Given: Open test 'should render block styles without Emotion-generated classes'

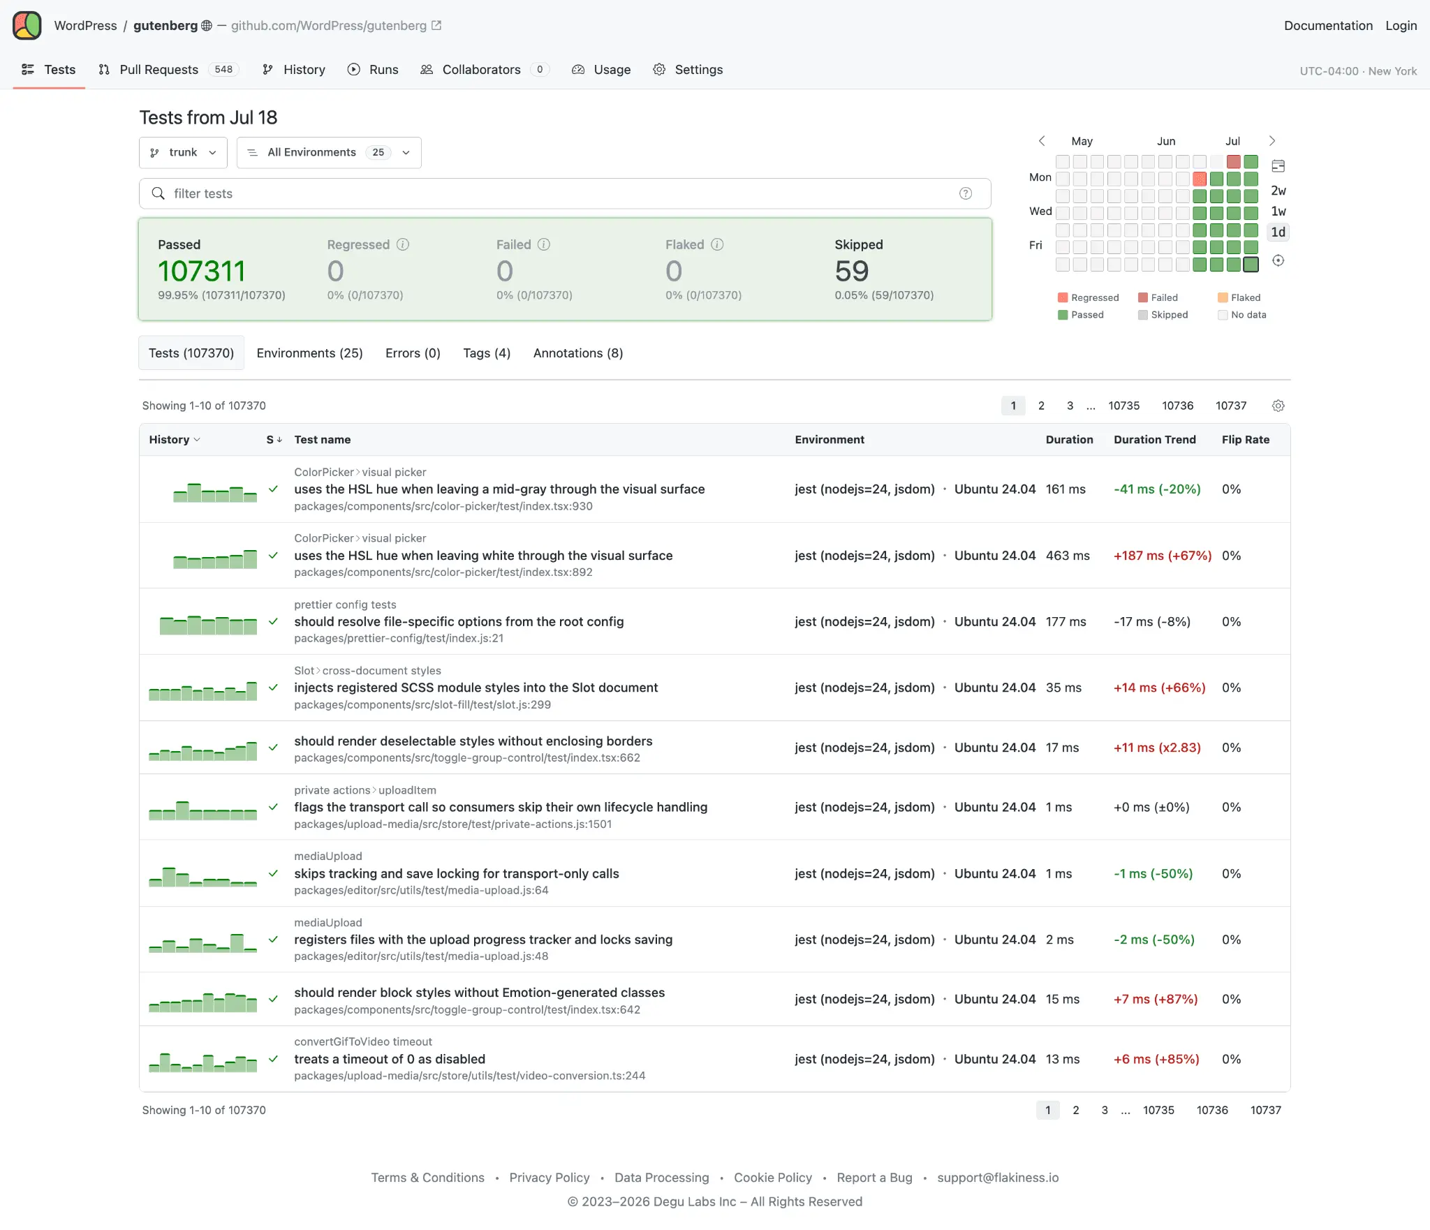Looking at the screenshot, I should point(479,993).
